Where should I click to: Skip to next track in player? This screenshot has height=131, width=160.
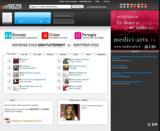click(36, 21)
